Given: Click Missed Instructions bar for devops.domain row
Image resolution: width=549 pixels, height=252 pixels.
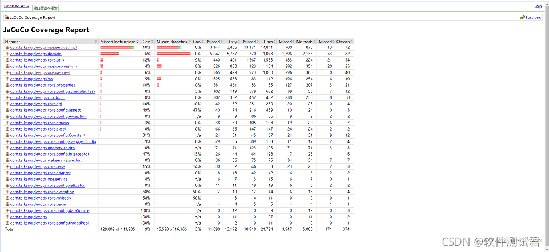Looking at the screenshot, I should point(110,54).
